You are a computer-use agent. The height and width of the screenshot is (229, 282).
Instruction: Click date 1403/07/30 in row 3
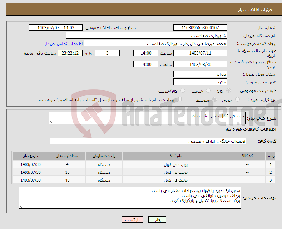click(31, 180)
